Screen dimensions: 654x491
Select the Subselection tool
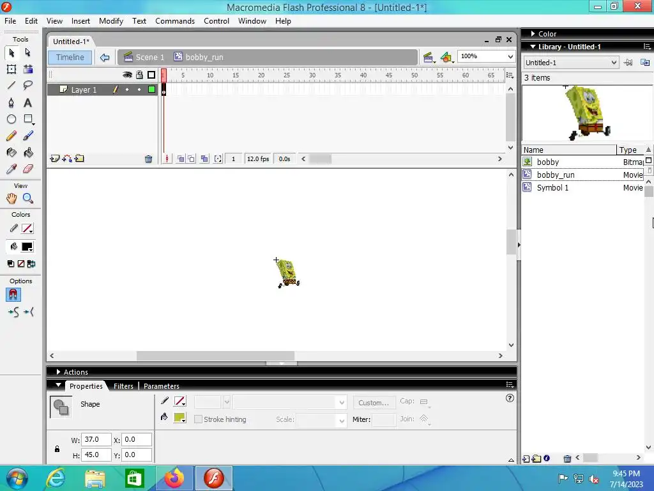[x=27, y=52]
